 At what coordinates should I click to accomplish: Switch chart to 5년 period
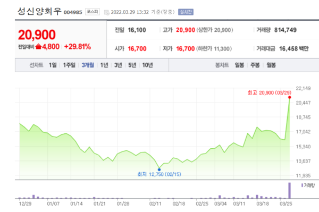coord(132,65)
